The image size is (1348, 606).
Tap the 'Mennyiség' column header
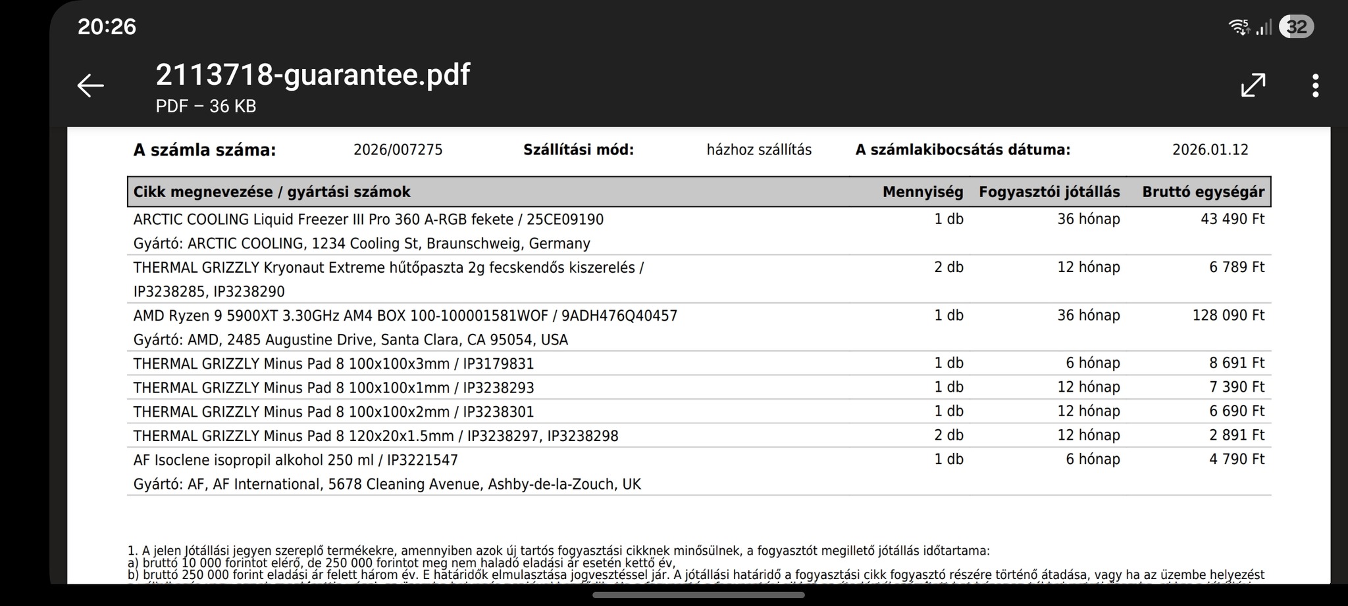pyautogui.click(x=923, y=192)
